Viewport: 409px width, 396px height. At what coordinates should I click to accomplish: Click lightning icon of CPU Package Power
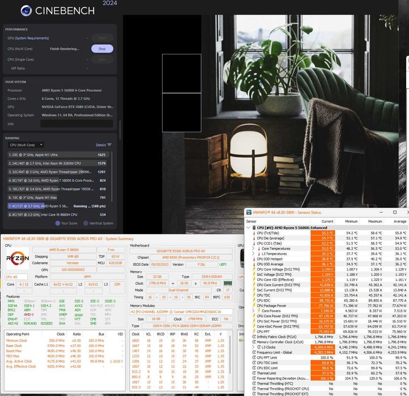click(x=254, y=305)
